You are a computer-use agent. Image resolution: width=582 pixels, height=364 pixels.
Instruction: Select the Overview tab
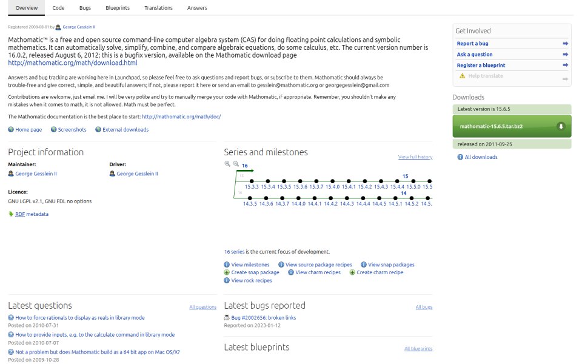26,8
